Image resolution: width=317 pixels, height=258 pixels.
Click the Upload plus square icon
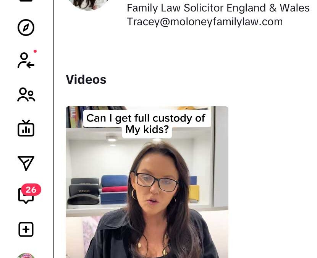tap(26, 229)
